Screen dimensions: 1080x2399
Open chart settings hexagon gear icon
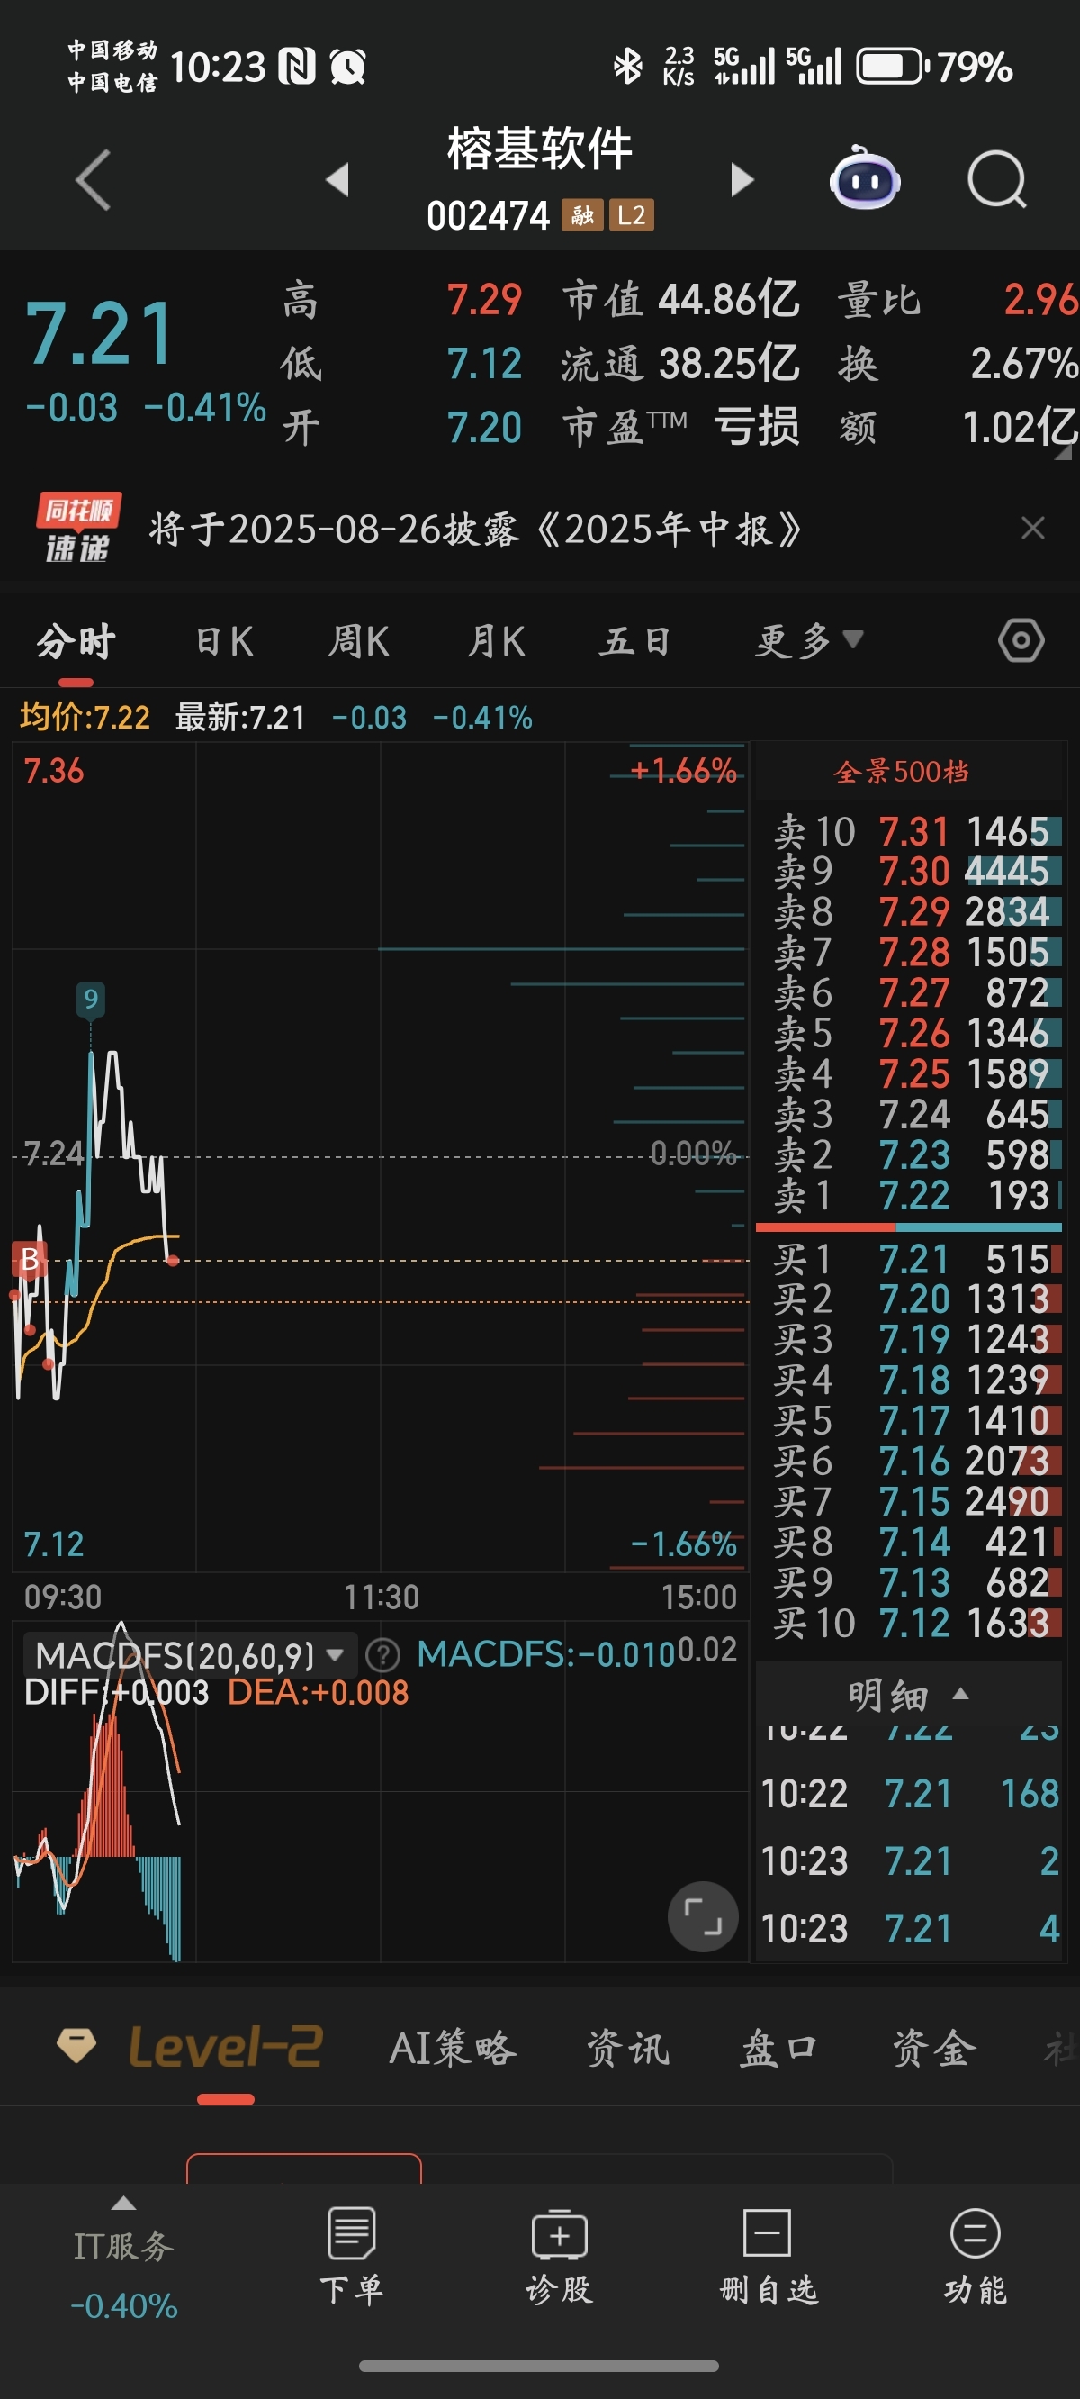click(x=1021, y=641)
